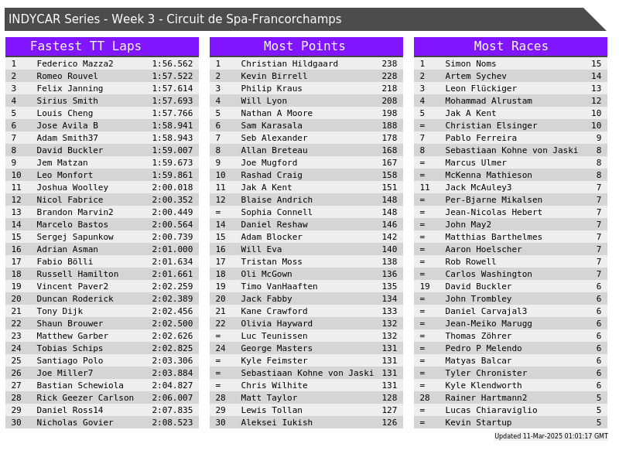Click the Updated 11-Mar-2025 timestamp
Image resolution: width=619 pixels, height=464 pixels.
click(551, 436)
